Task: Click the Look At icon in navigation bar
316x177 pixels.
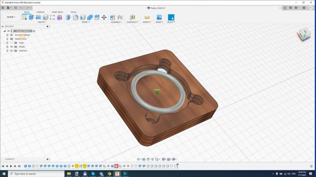Action: point(144,159)
